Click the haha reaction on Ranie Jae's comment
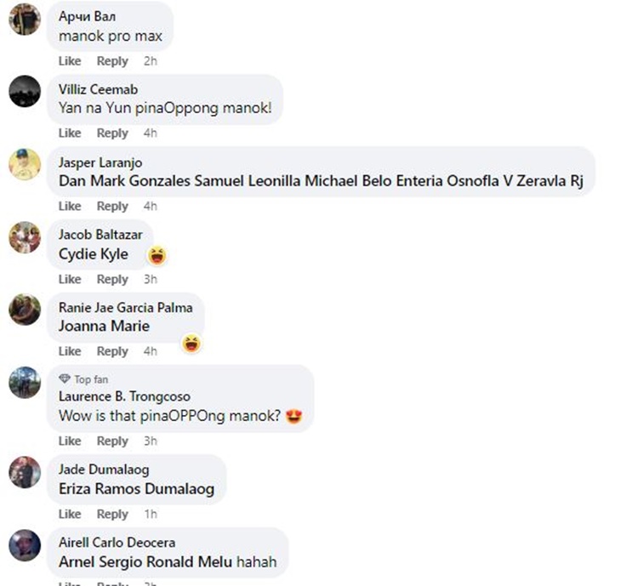Viewport: 638px width, 586px height. [x=191, y=344]
